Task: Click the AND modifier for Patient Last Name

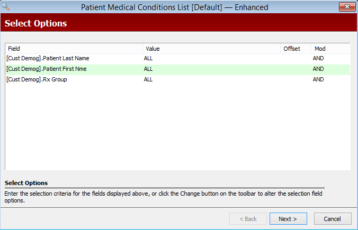Action: point(318,59)
